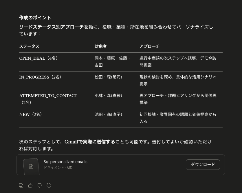The image size is (242, 193).
Task: Copy the assistant's response to clipboard
Action: pyautogui.click(x=21, y=185)
